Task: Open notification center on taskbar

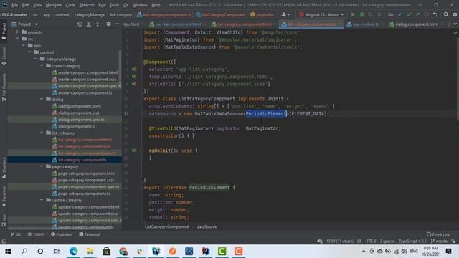Action: (448, 252)
